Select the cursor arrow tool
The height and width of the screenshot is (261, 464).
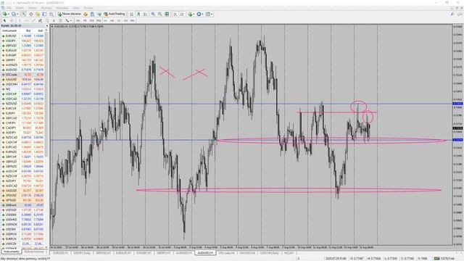coord(4,20)
